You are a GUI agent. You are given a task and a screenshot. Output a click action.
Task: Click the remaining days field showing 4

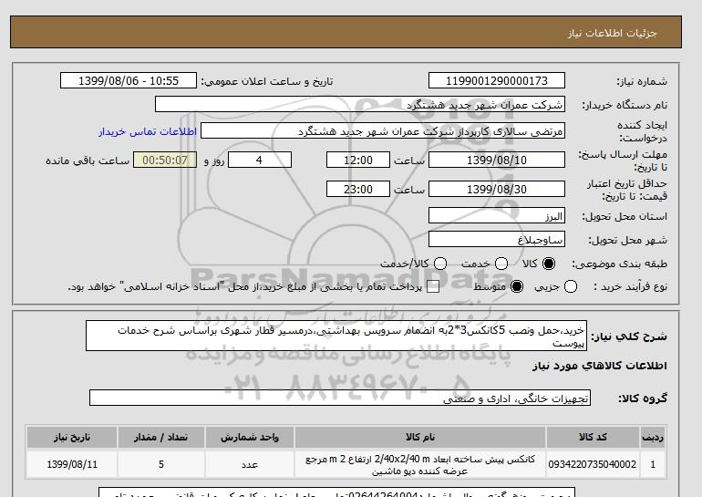(260, 160)
